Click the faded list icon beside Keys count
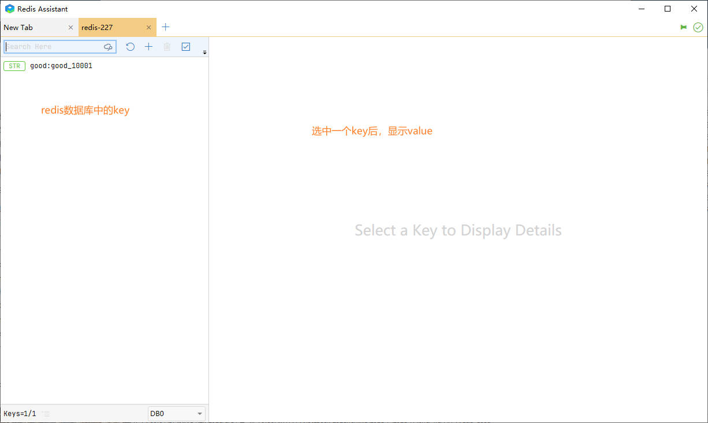Viewport: 708px width, 423px height. (46, 414)
